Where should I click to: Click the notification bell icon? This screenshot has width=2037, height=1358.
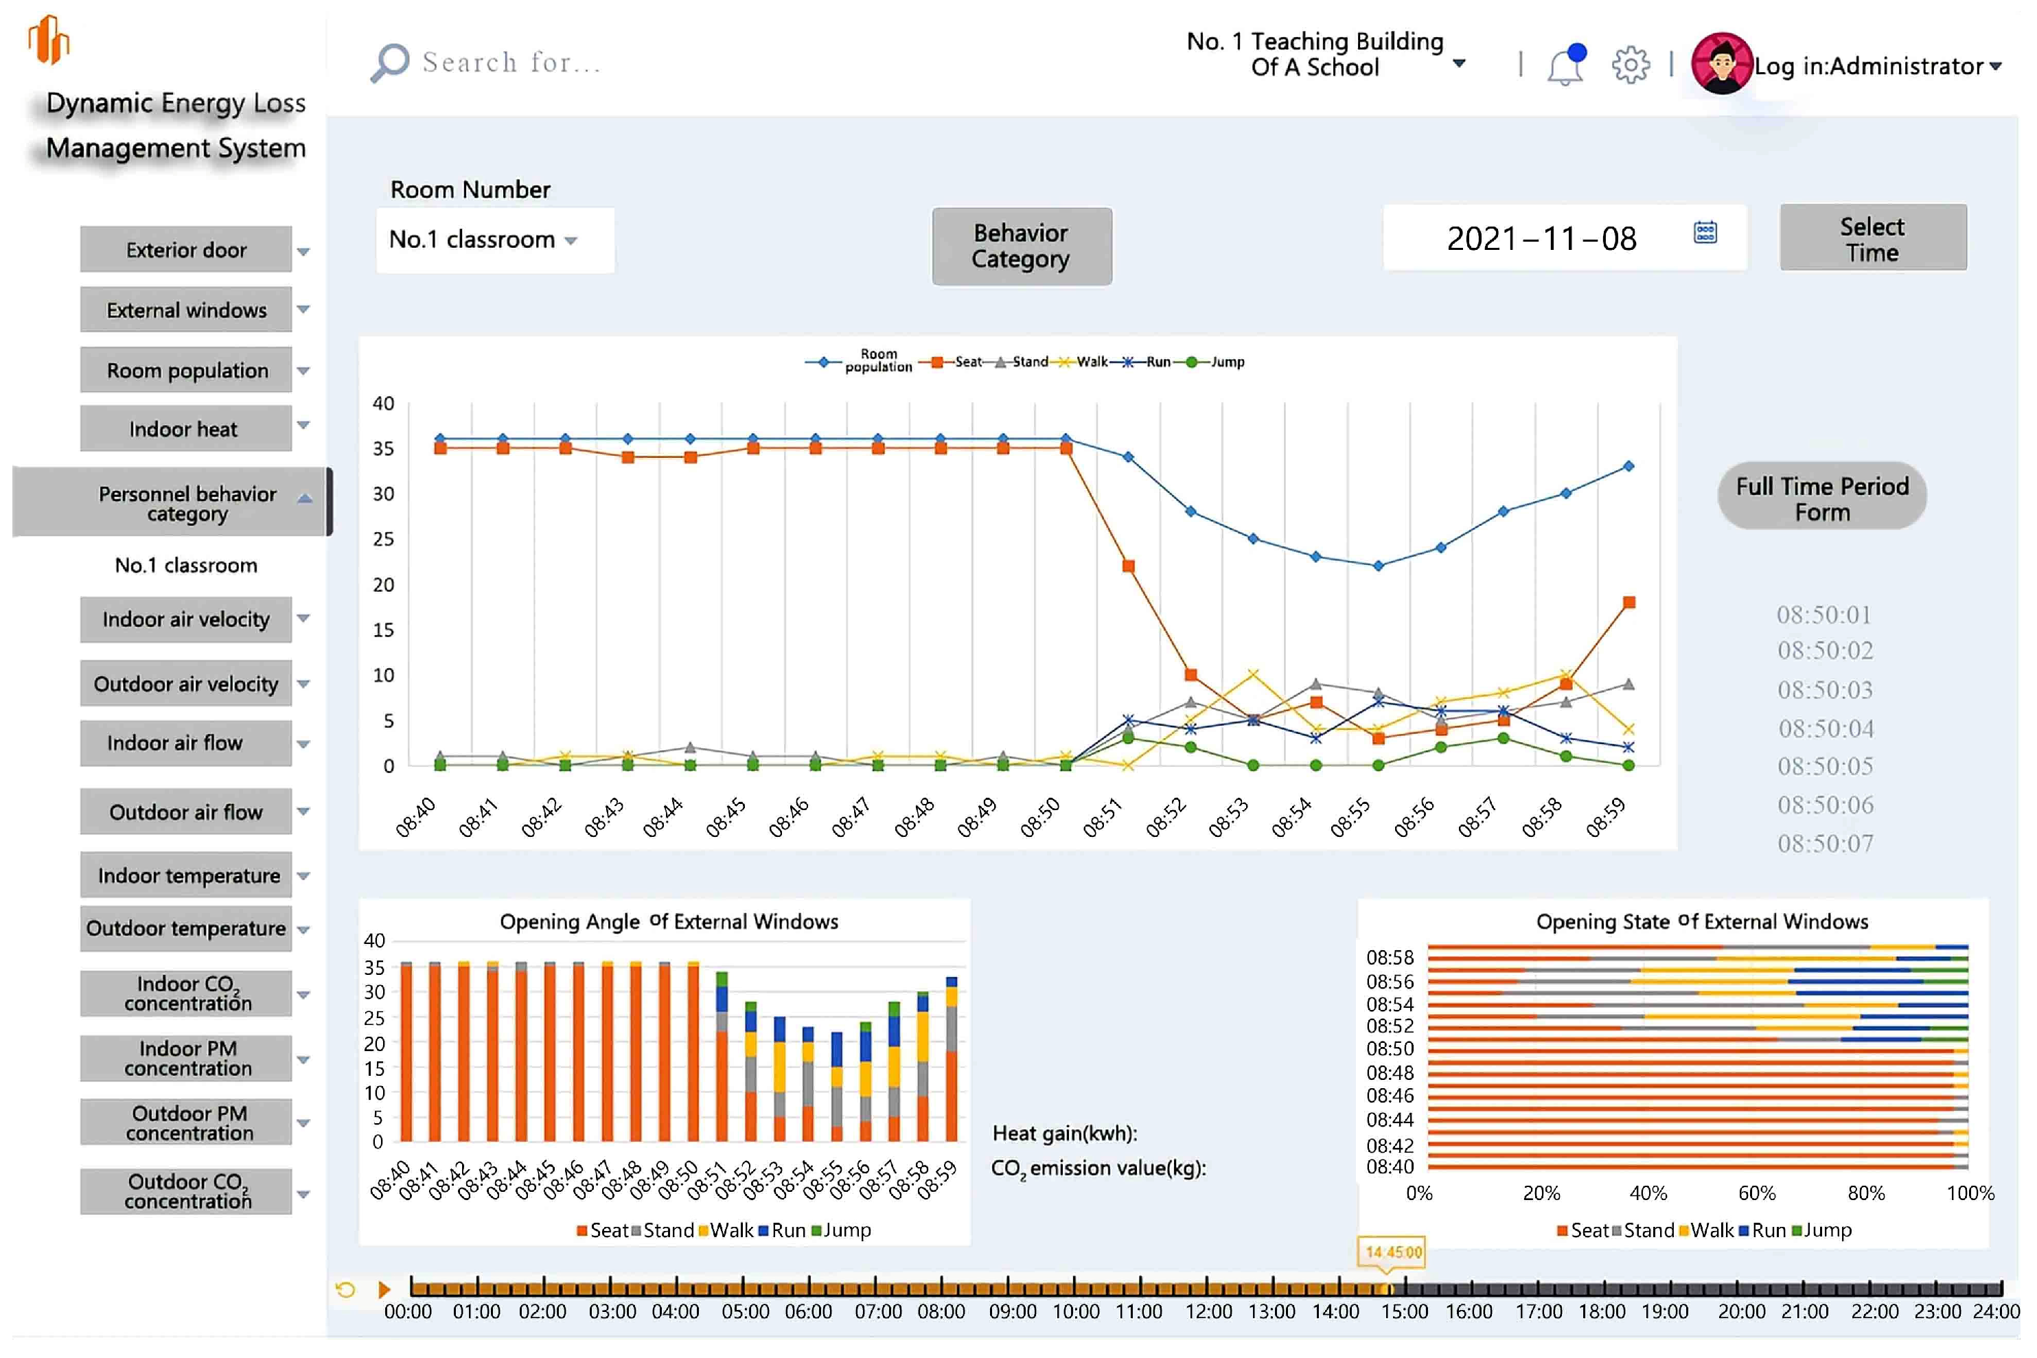click(1564, 66)
